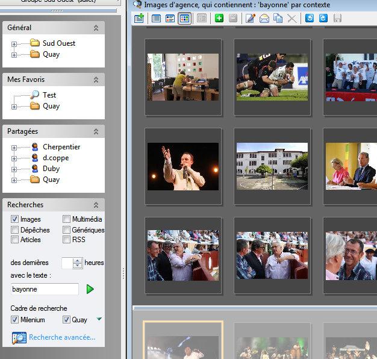Click the delete X icon
This screenshot has height=359, width=377.
pos(292,19)
